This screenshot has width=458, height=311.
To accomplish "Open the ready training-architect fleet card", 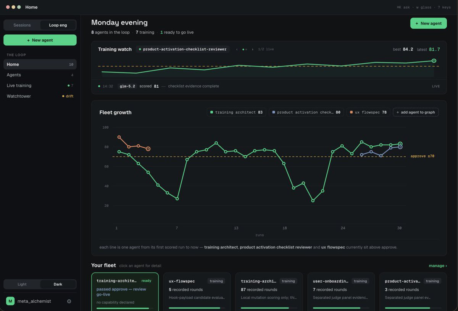I will tap(125, 292).
